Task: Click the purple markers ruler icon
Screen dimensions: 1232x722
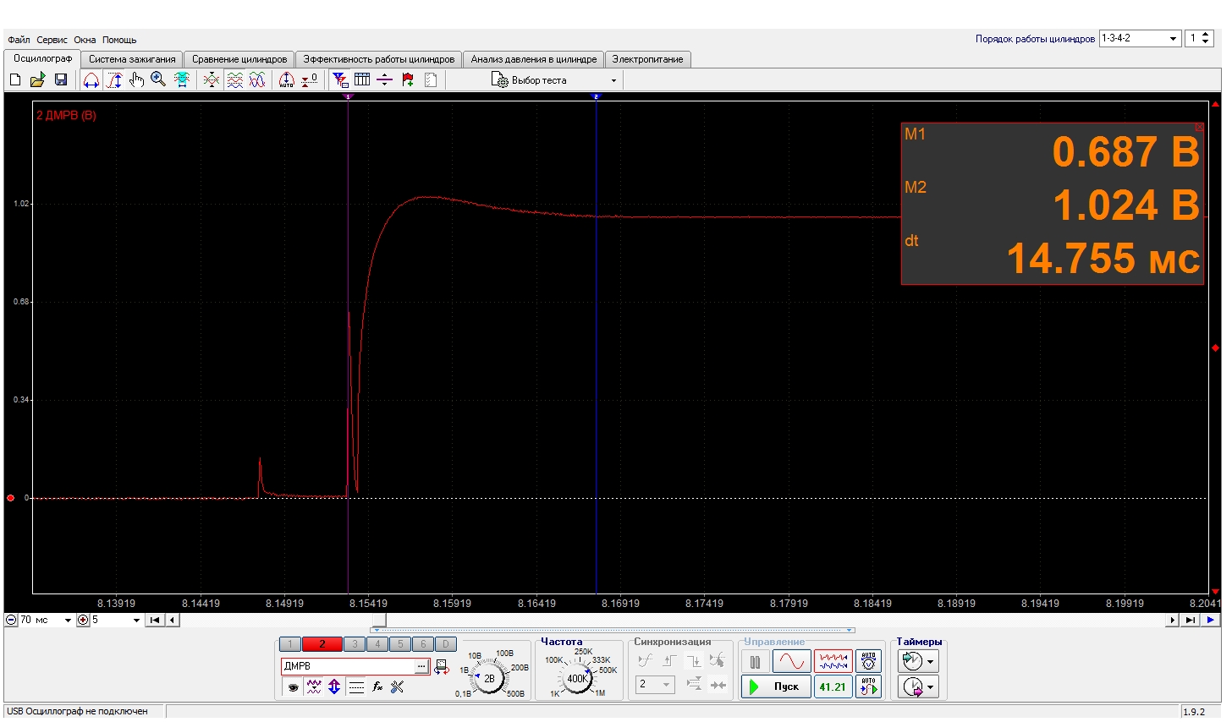Action: pyautogui.click(x=384, y=79)
